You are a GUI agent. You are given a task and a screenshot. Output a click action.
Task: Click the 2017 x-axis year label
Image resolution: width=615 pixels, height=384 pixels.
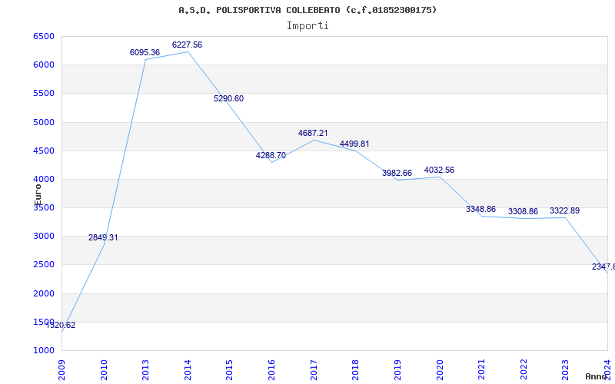pyautogui.click(x=314, y=367)
